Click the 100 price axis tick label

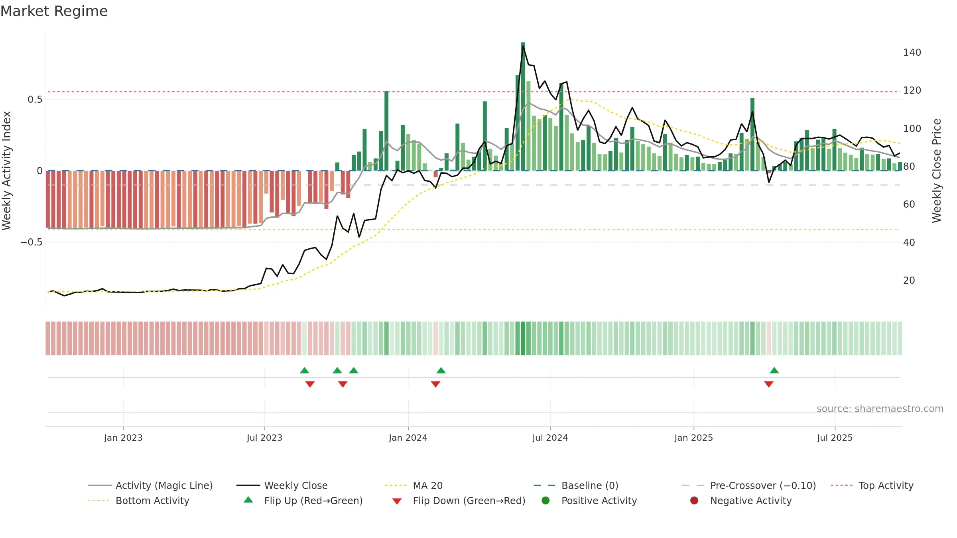click(x=912, y=128)
